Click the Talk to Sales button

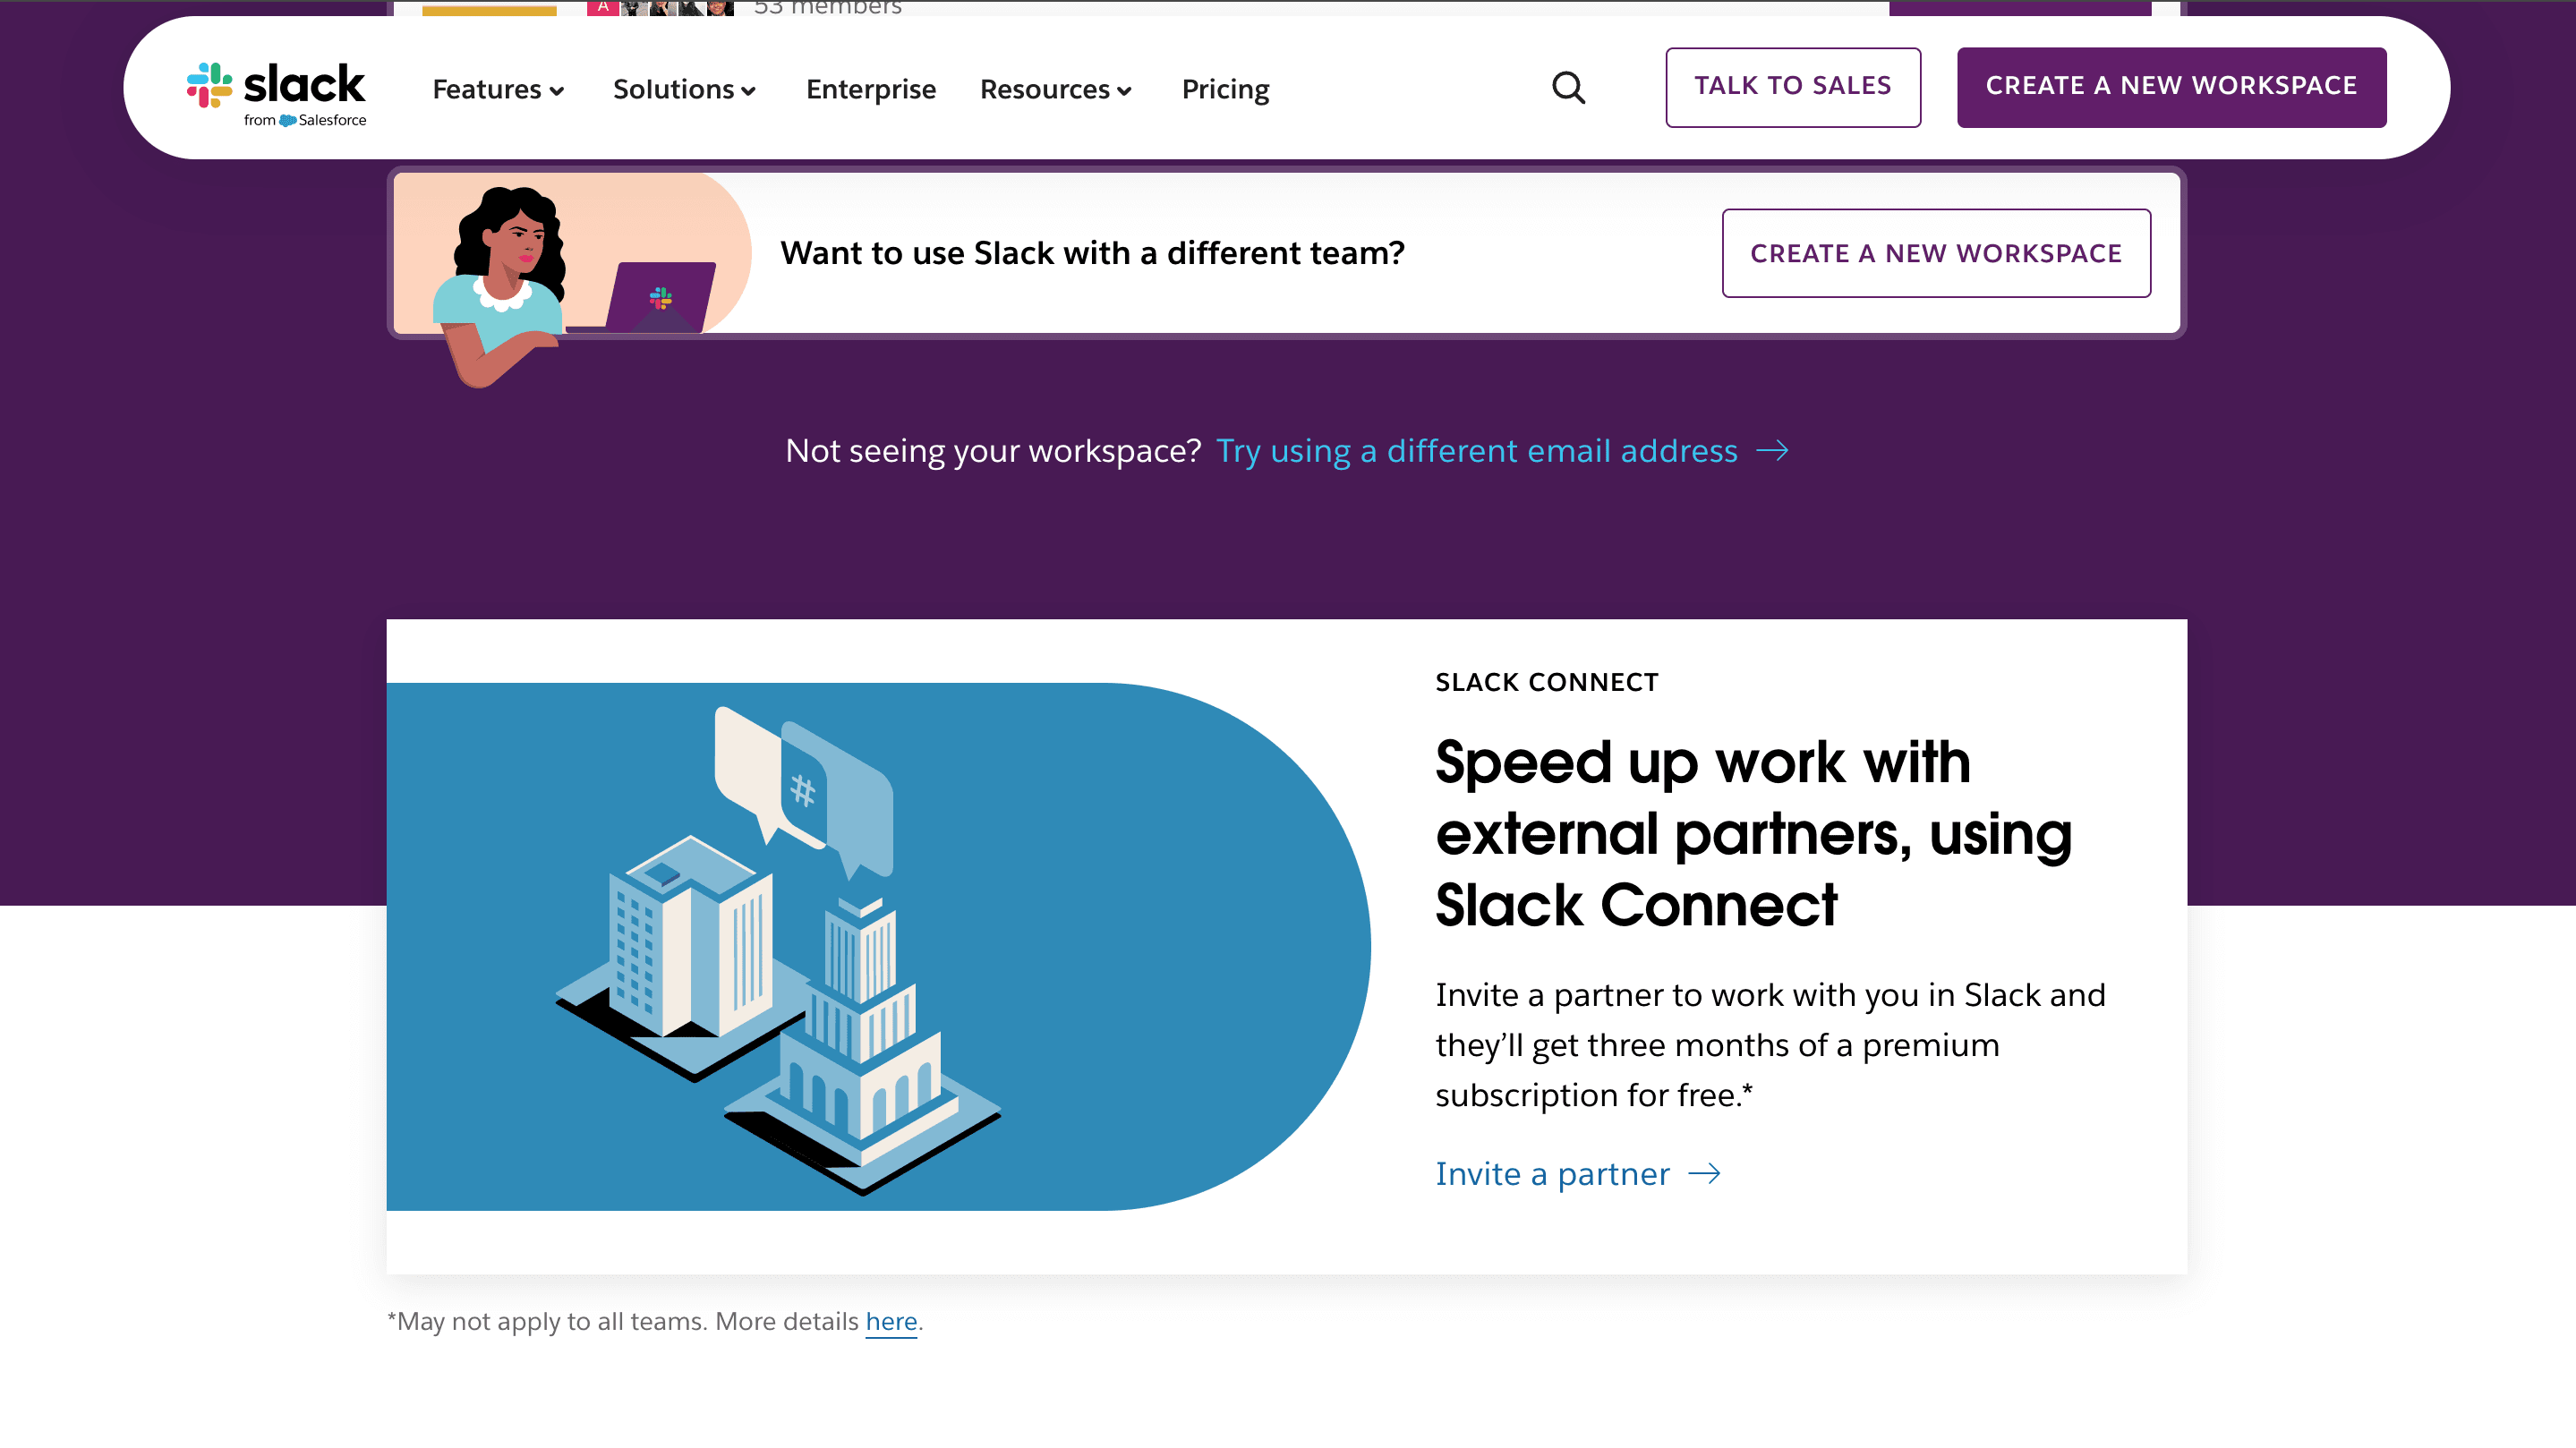point(1793,86)
